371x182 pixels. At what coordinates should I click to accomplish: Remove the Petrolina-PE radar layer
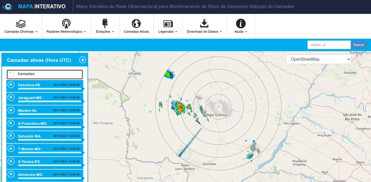tap(11, 85)
